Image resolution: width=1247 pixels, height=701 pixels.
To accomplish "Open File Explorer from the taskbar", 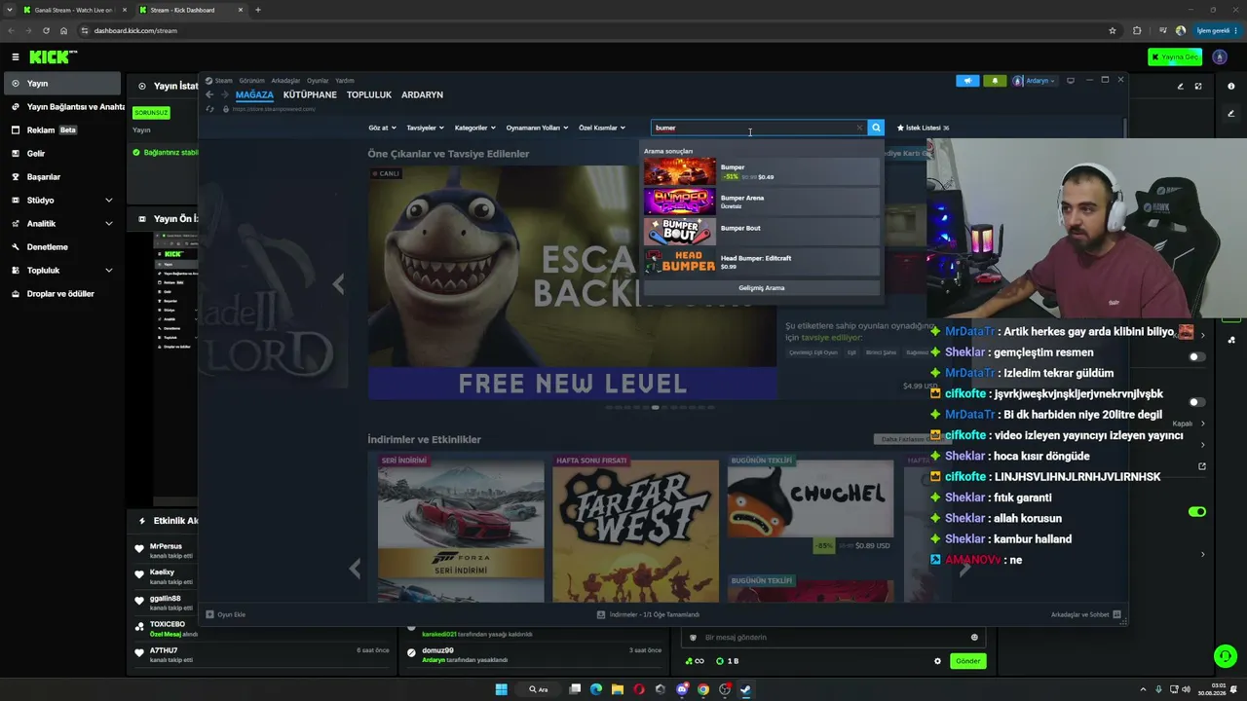I will [x=618, y=689].
